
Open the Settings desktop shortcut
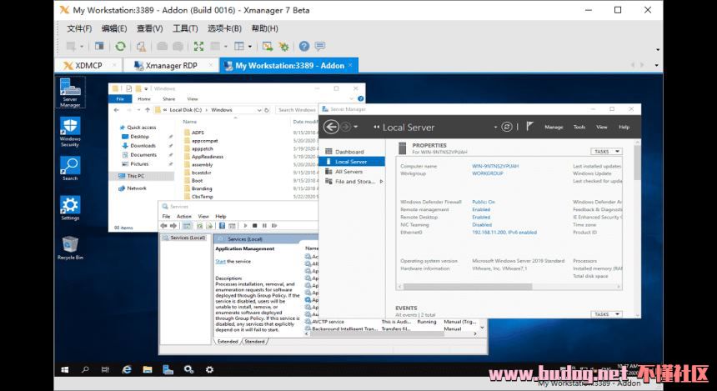(x=70, y=208)
